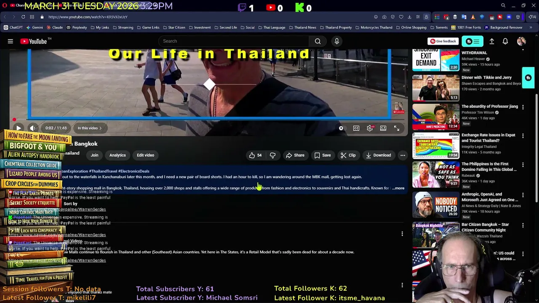Open the Claude bookmark
Viewport: 539px width, 303px height.
coord(55,27)
